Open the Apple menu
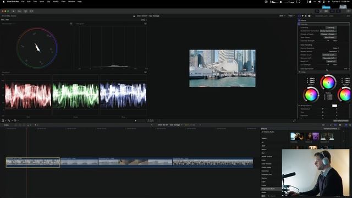Image resolution: width=352 pixels, height=198 pixels. coord(3,2)
